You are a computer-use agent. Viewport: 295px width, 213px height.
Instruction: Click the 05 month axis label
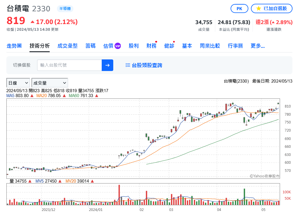click(264, 210)
